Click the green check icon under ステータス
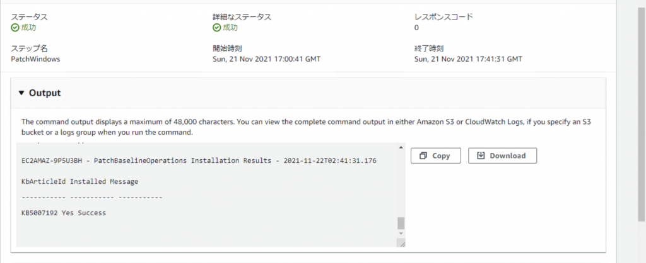This screenshot has width=646, height=263. (15, 28)
